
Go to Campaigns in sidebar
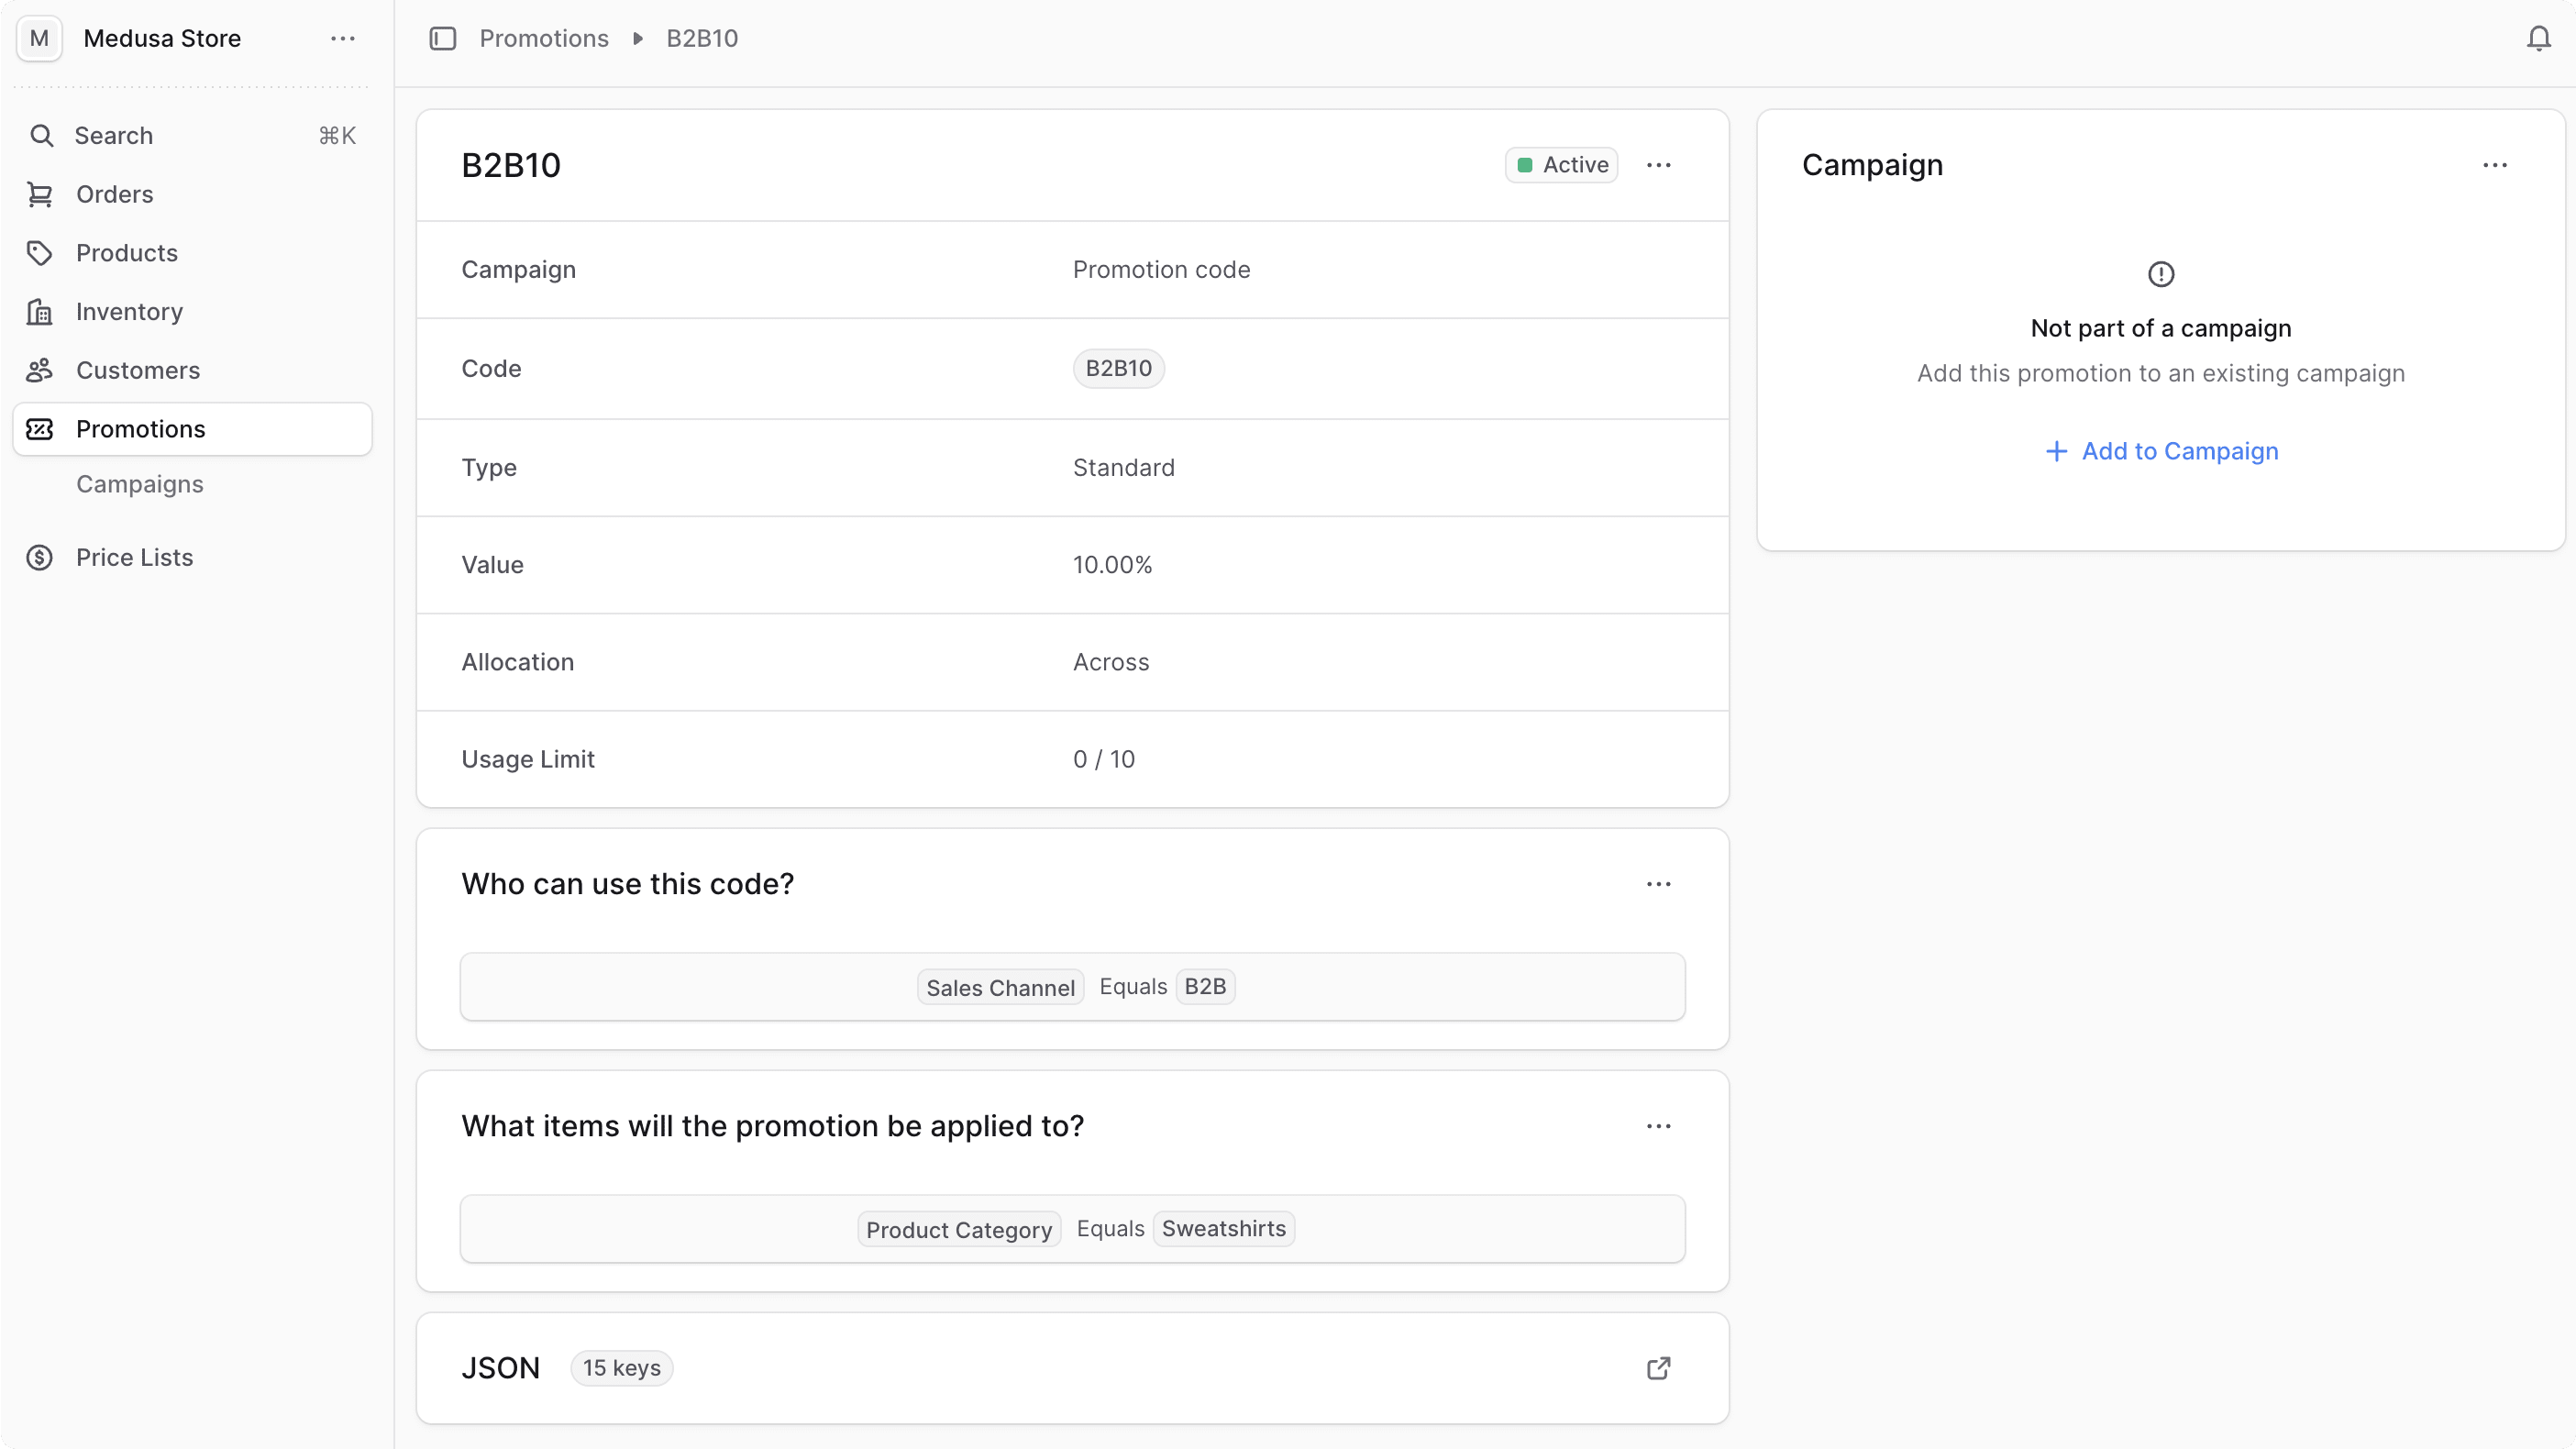tap(140, 484)
